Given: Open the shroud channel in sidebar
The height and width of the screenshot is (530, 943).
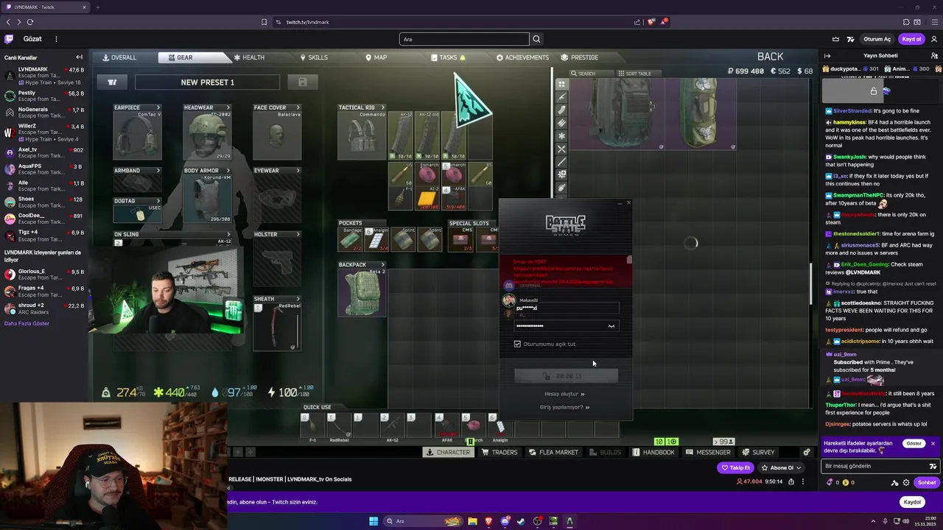Looking at the screenshot, I should pos(44,308).
